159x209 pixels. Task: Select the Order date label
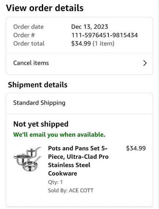tap(28, 27)
